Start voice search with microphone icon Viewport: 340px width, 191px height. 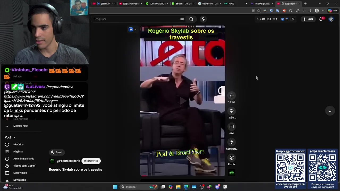click(x=203, y=19)
